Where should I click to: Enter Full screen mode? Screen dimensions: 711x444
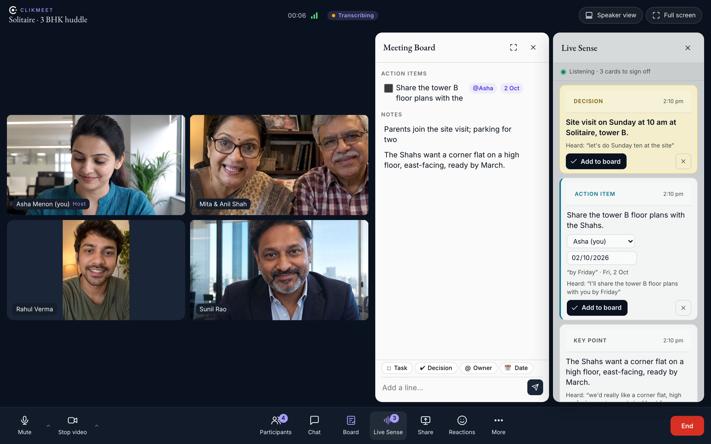coord(674,15)
